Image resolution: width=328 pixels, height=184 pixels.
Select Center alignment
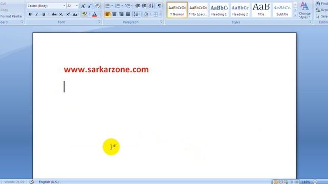pyautogui.click(x=114, y=14)
